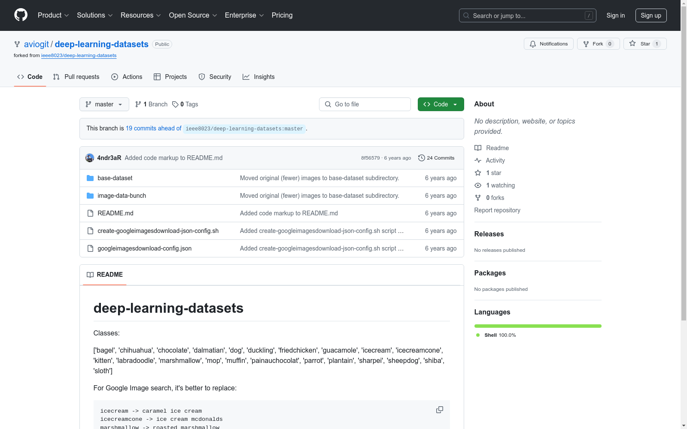Screen dimensions: 687x429
Task: Expand the Resources menu
Action: (x=141, y=15)
